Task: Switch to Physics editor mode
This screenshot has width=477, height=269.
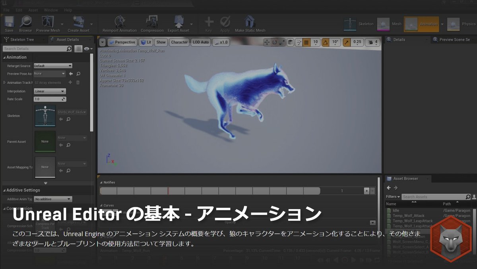Action: [461, 24]
